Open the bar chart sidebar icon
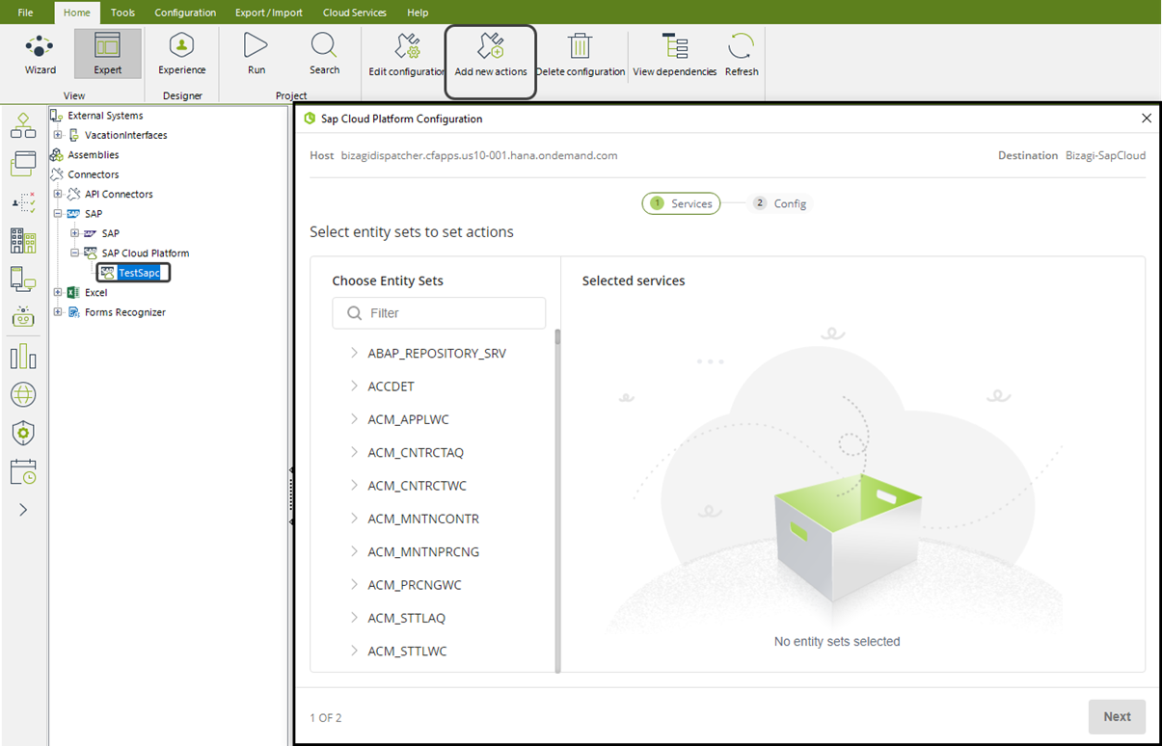Screen dimensions: 1162x746 pos(23,356)
